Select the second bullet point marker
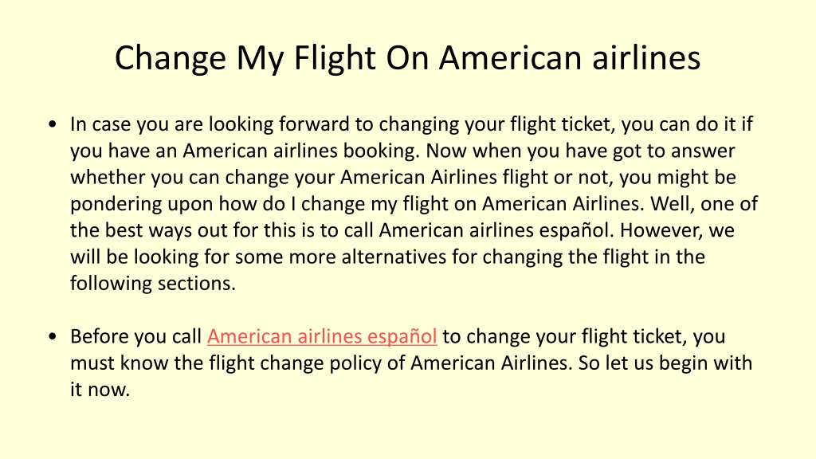The width and height of the screenshot is (816, 459). point(52,336)
